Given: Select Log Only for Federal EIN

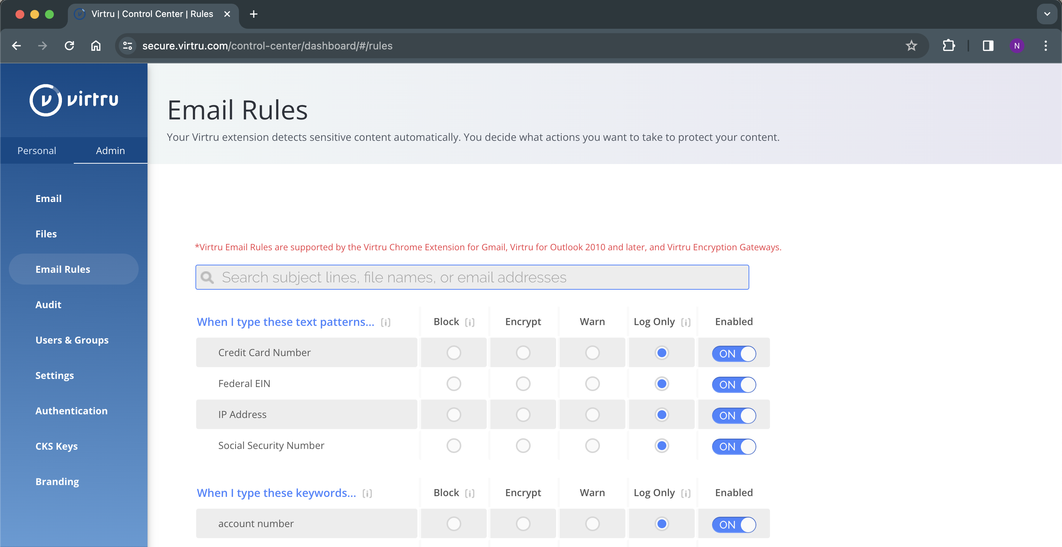Looking at the screenshot, I should (662, 384).
